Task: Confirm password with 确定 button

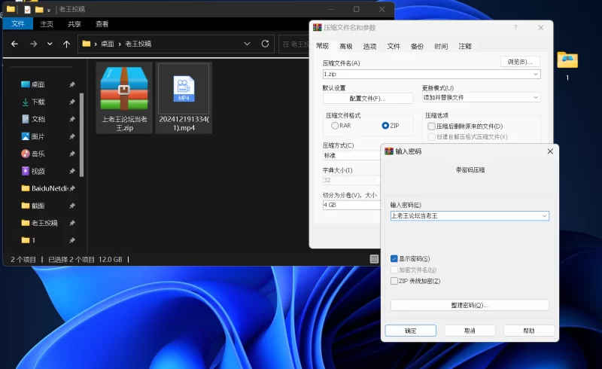Action: (410, 331)
